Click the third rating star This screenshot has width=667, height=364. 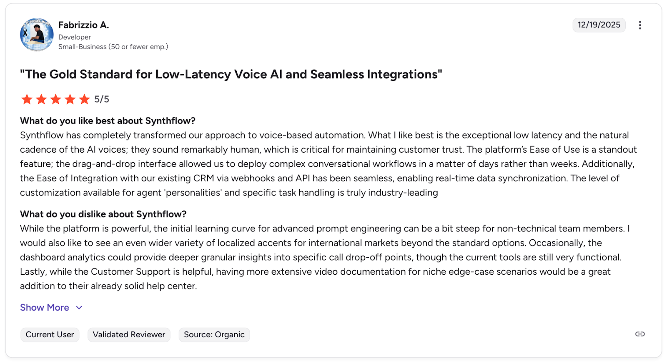point(55,99)
